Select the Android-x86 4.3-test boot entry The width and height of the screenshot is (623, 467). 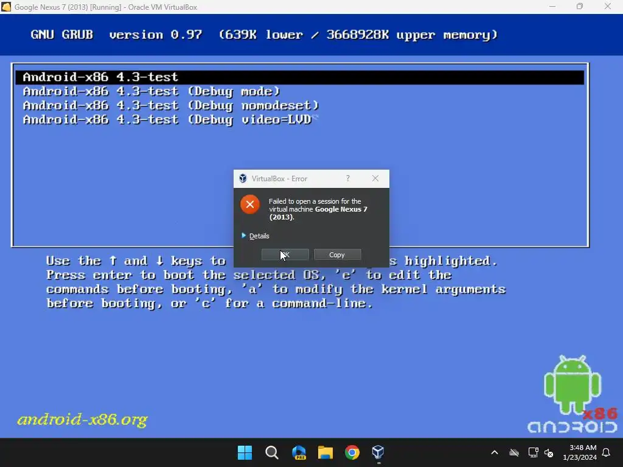[299, 77]
